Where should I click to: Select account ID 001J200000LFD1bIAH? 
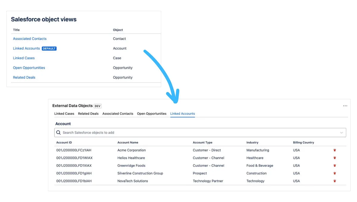(74, 181)
